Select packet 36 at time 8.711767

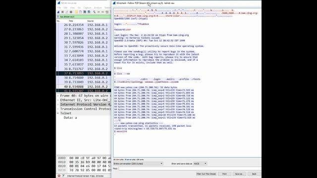[x=84, y=69]
